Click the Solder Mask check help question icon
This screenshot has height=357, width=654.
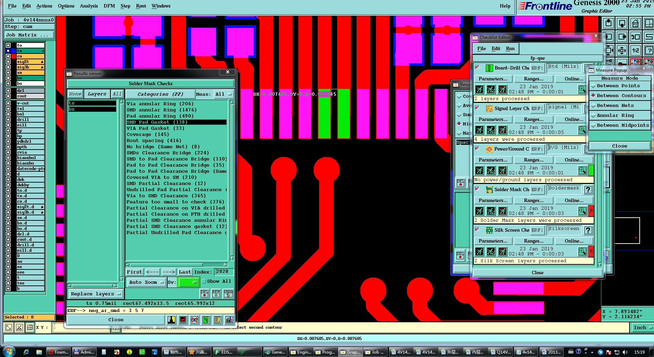[588, 190]
